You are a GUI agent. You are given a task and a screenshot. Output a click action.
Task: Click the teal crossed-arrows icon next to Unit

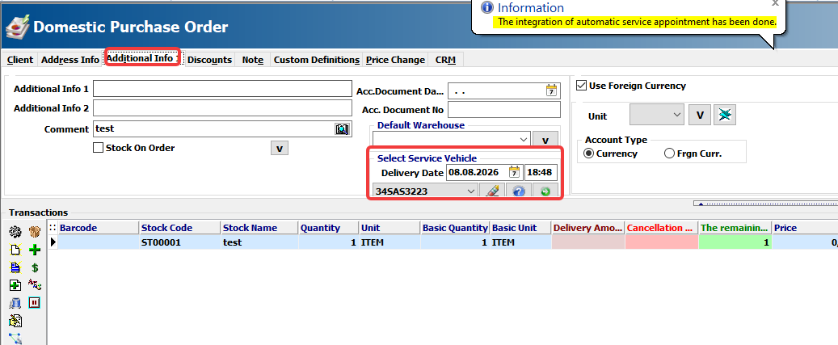click(x=725, y=115)
